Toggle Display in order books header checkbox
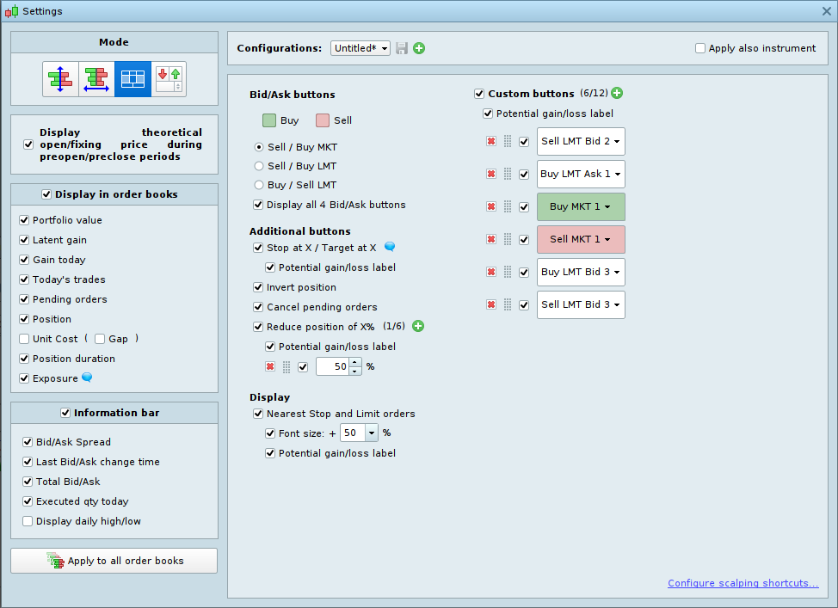The width and height of the screenshot is (838, 608). coord(46,194)
